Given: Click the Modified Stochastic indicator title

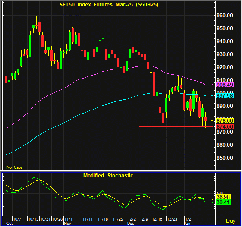Looking at the screenshot, I should 108,176.
